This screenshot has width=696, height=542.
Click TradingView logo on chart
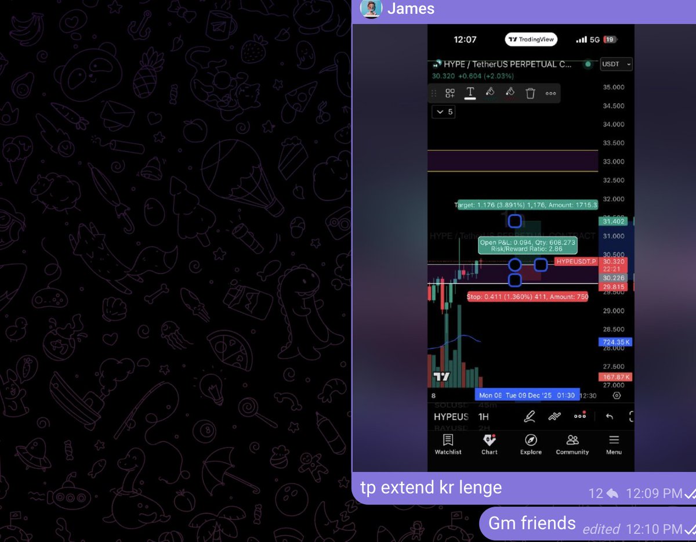[441, 377]
